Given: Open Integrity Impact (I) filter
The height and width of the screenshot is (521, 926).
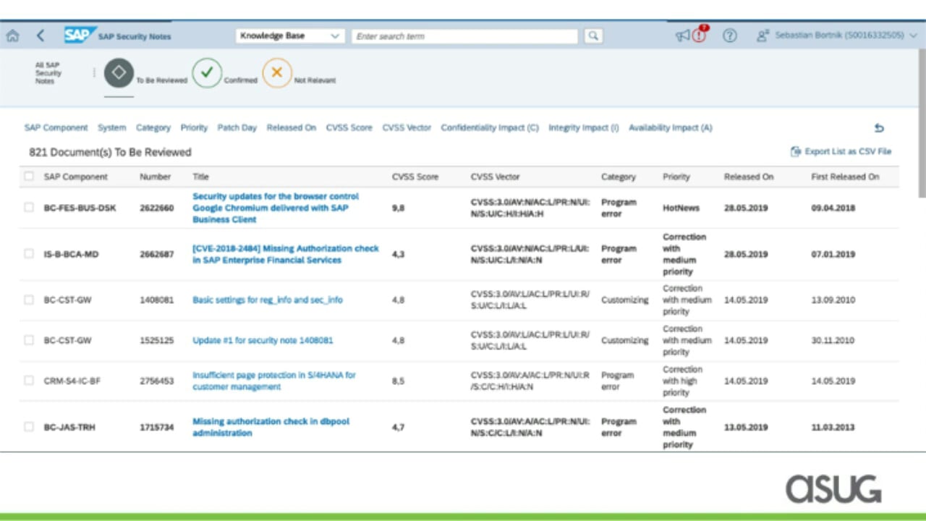Looking at the screenshot, I should pos(584,127).
